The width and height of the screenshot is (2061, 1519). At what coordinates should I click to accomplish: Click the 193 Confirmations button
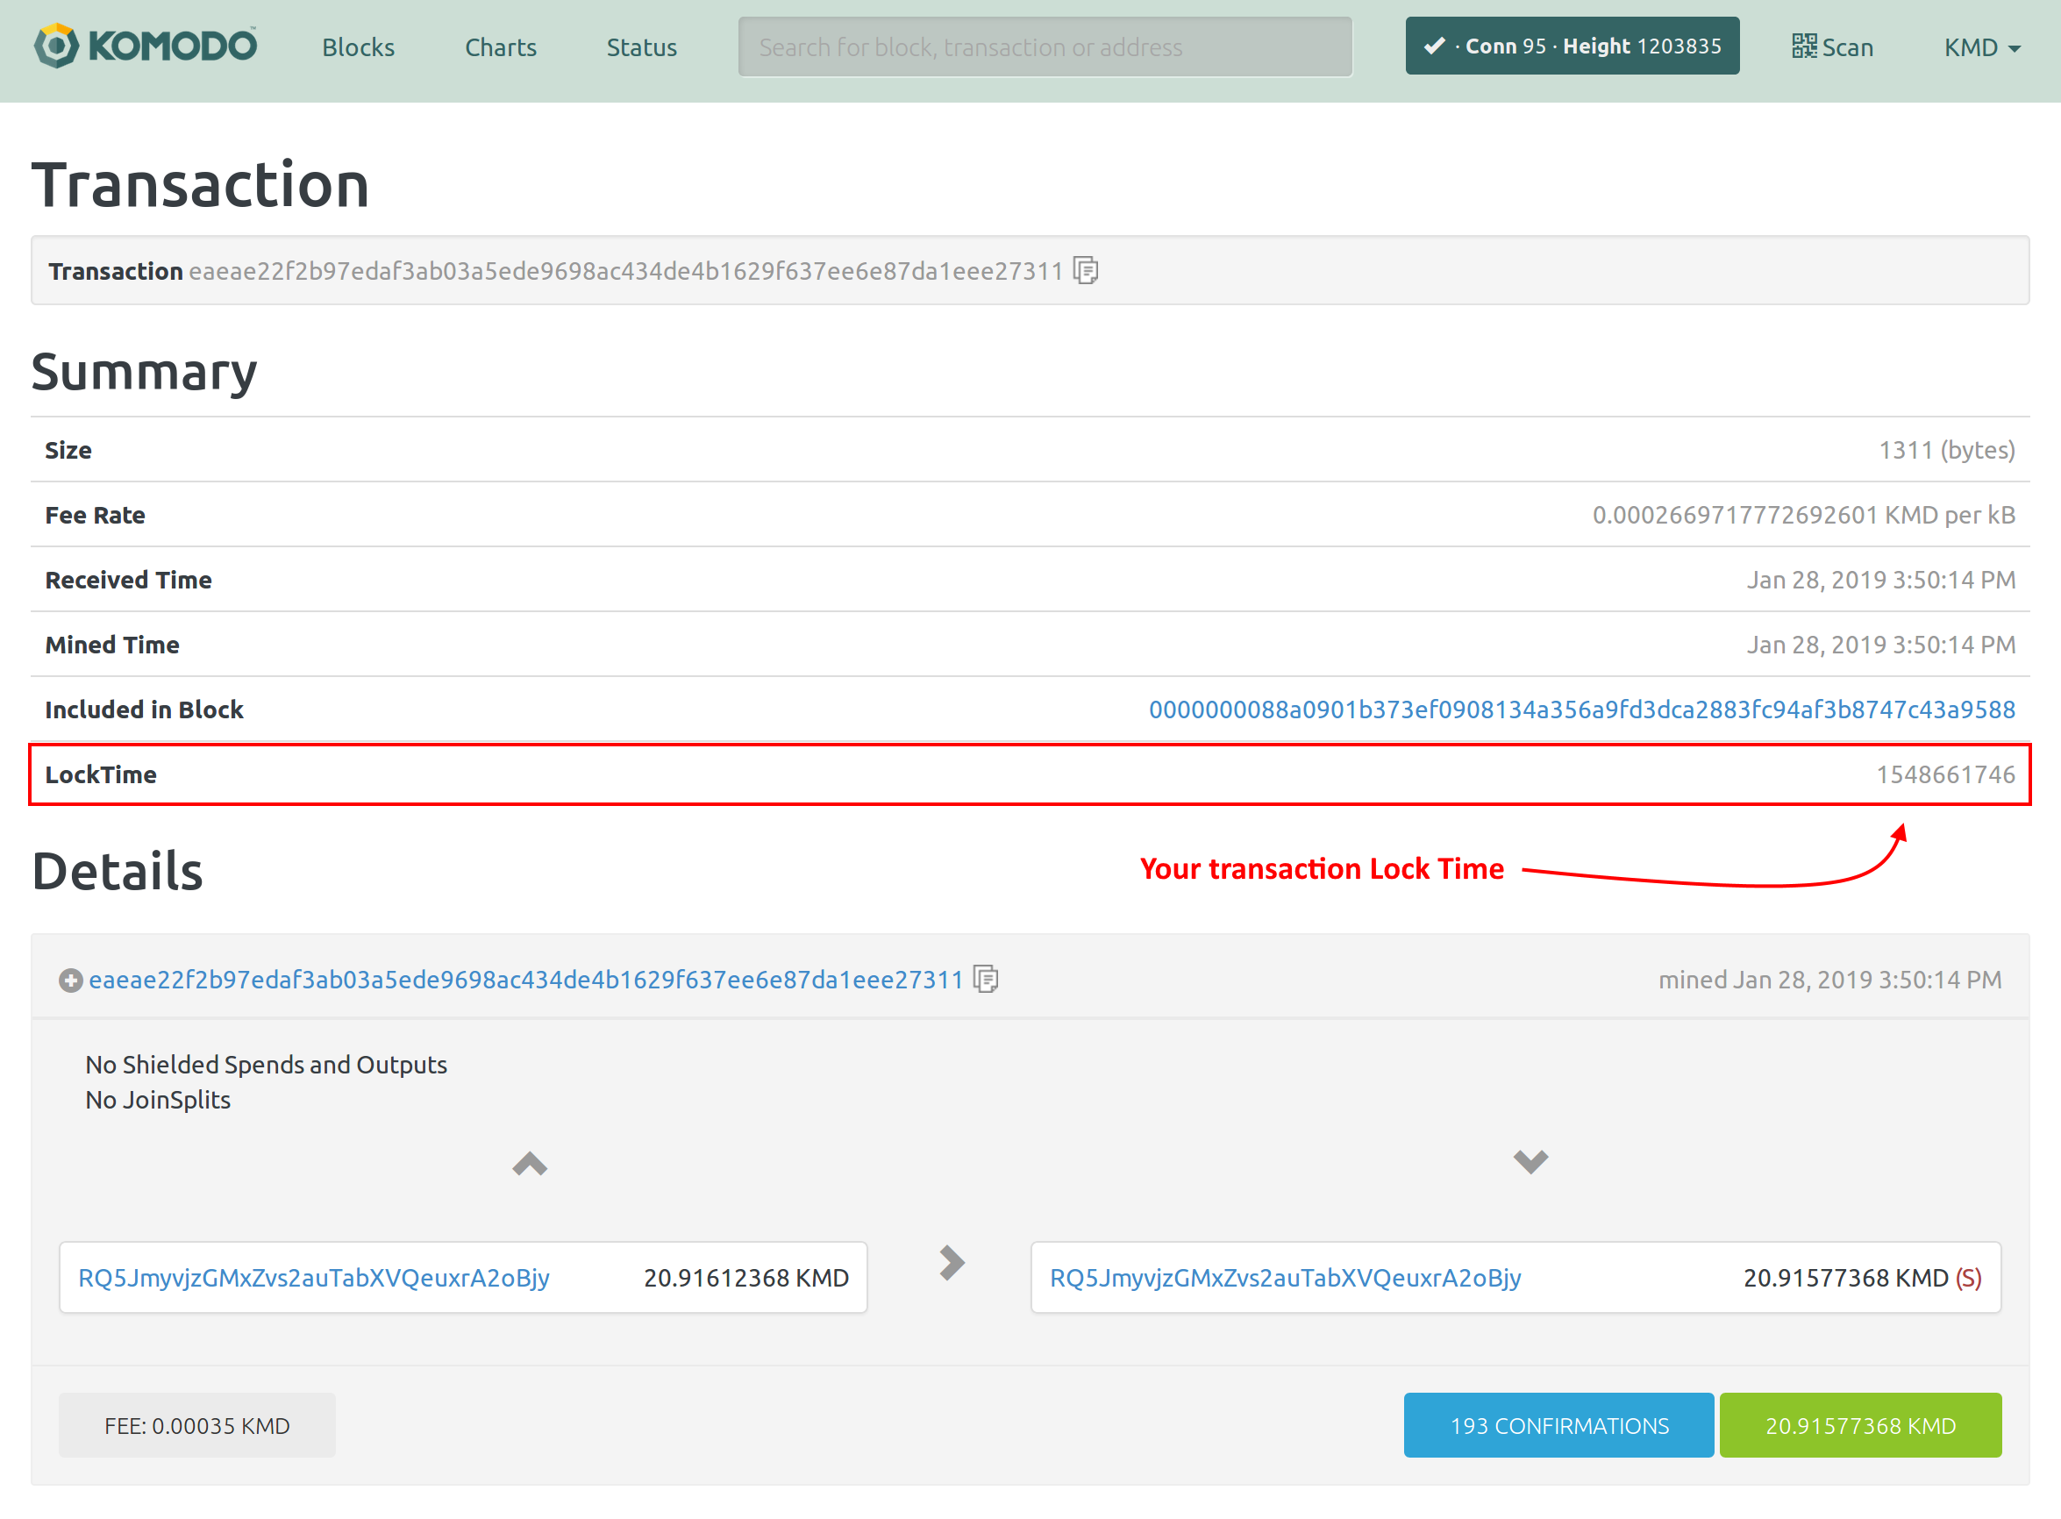1558,1425
